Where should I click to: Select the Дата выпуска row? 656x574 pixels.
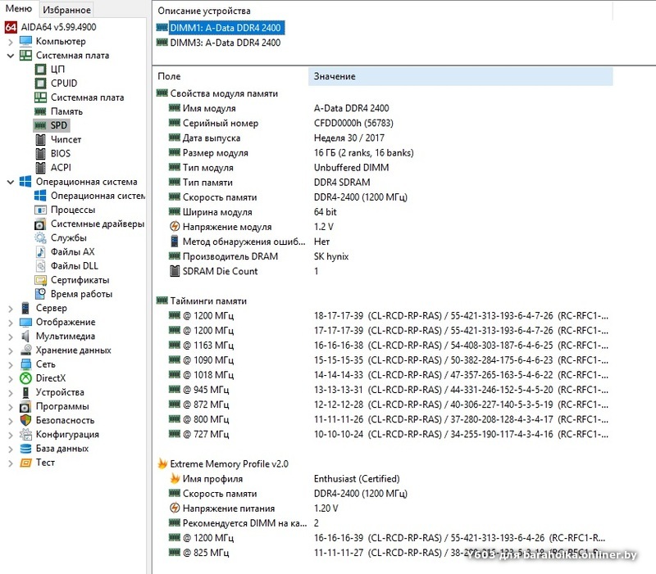point(383,138)
